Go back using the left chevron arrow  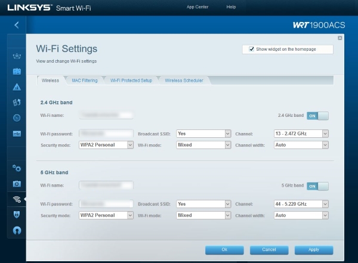coord(17,25)
